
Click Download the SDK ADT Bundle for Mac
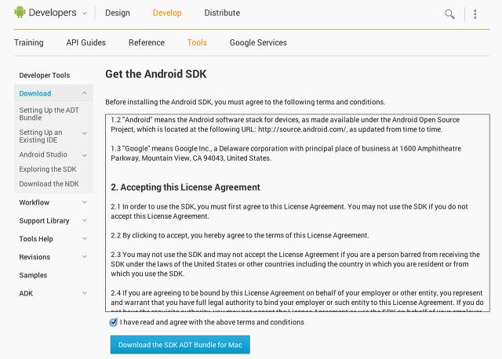180,345
